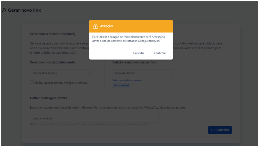This screenshot has width=258, height=146.
Task: Click the Definir mensagem pronta heading
Action: [49, 98]
